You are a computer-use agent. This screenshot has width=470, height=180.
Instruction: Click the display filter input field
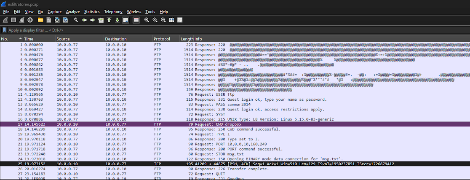pos(238,30)
